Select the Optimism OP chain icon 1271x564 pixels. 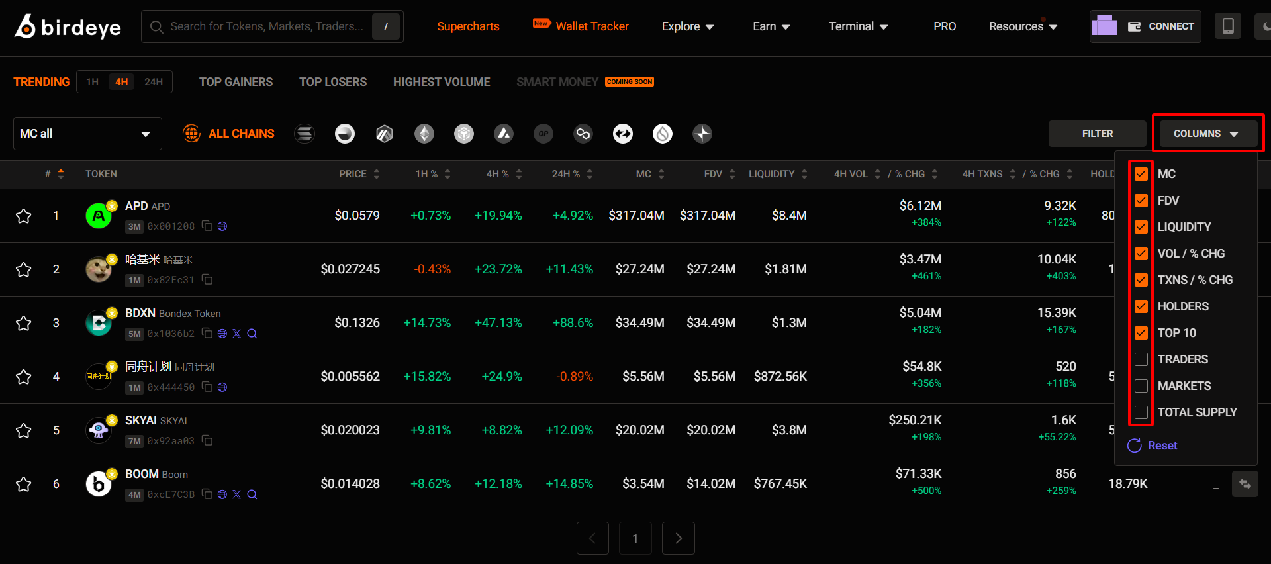coord(543,134)
